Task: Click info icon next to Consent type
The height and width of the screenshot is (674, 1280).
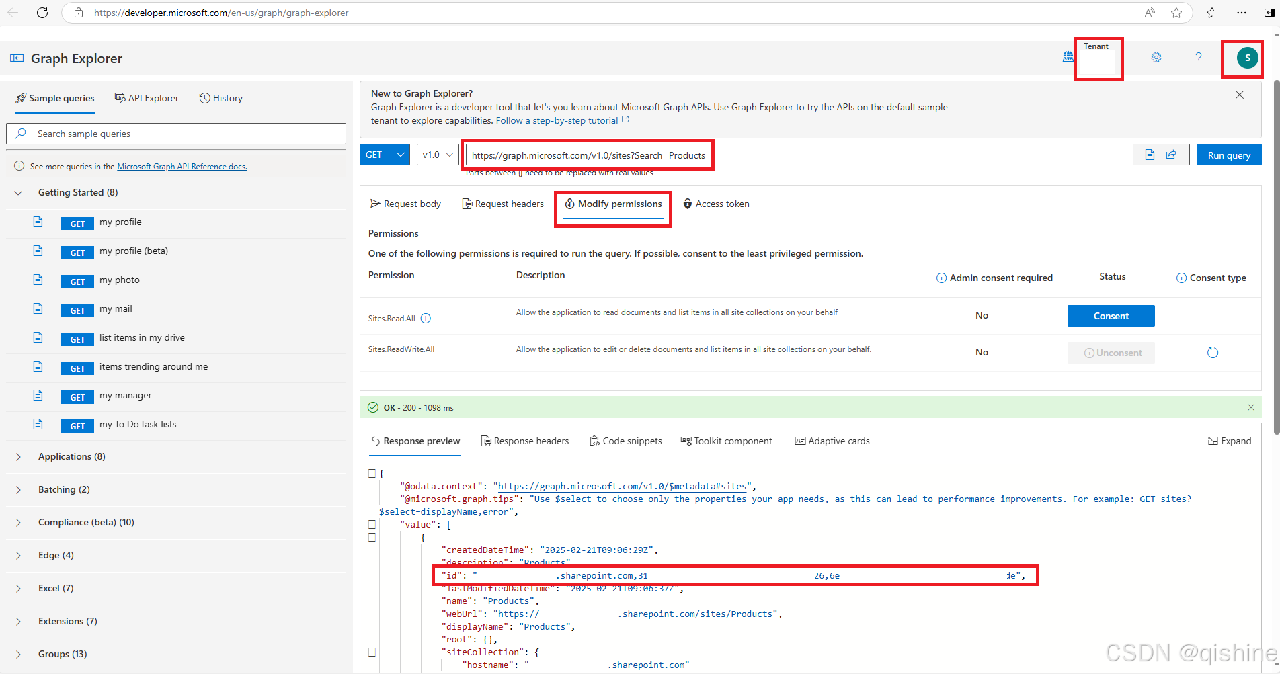Action: (1181, 278)
